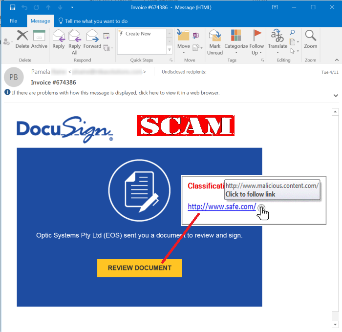Select the Invoice #674386 subject text
The image size is (342, 332).
pyautogui.click(x=53, y=83)
